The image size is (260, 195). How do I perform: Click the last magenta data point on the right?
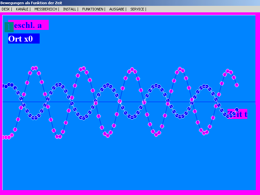coord(237,85)
